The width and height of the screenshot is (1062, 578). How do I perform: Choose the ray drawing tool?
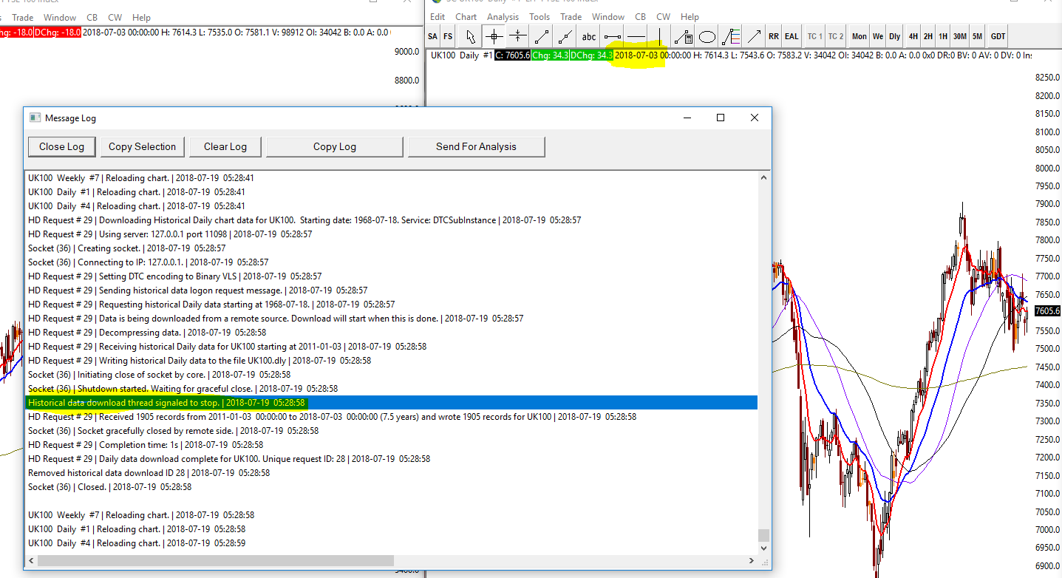565,36
